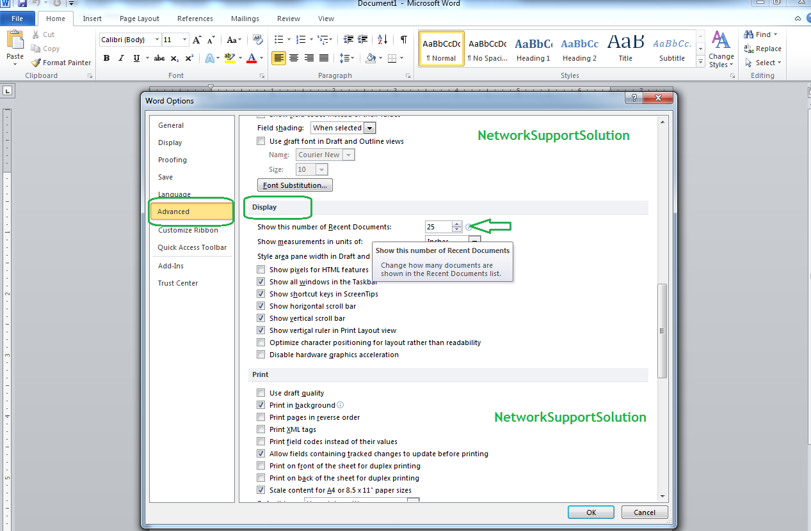Screen dimensions: 811x531
Task: Expand the Find dropdown
Action: pos(775,35)
